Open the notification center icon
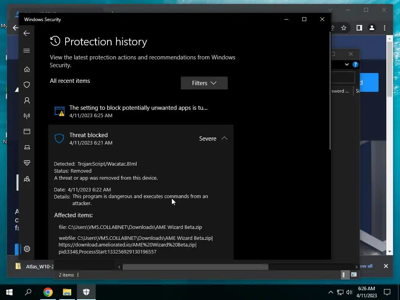The width and height of the screenshot is (400, 300). (387, 292)
